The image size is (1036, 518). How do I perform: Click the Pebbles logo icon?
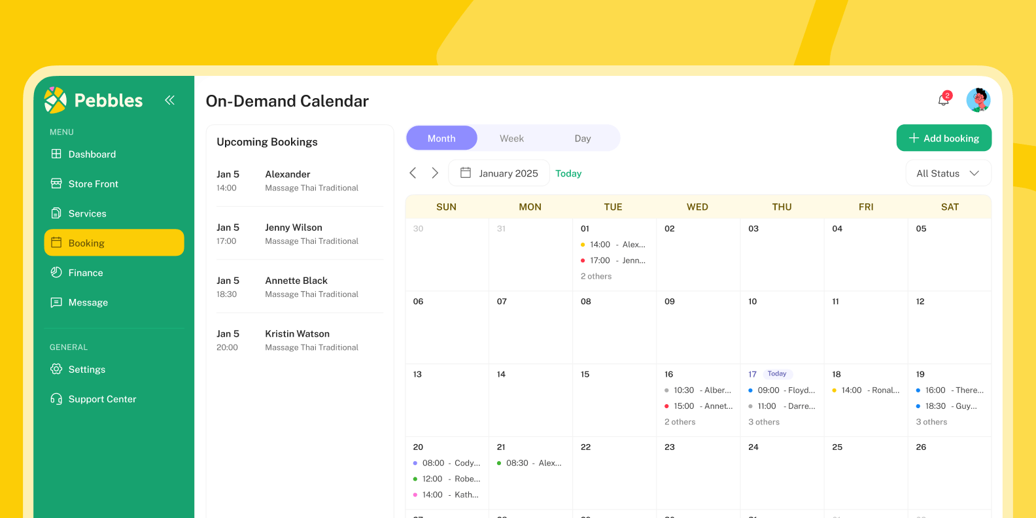(56, 100)
